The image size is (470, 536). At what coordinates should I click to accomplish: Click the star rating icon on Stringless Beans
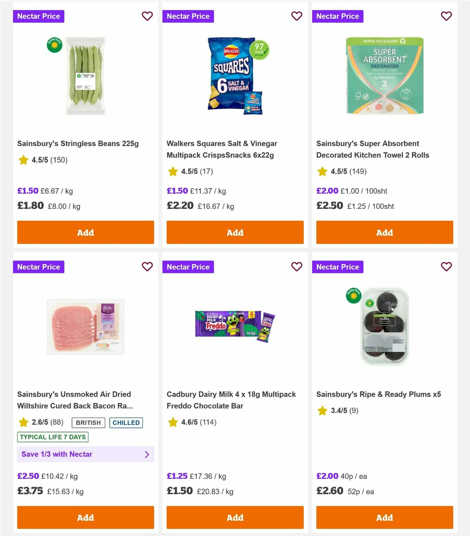[22, 160]
